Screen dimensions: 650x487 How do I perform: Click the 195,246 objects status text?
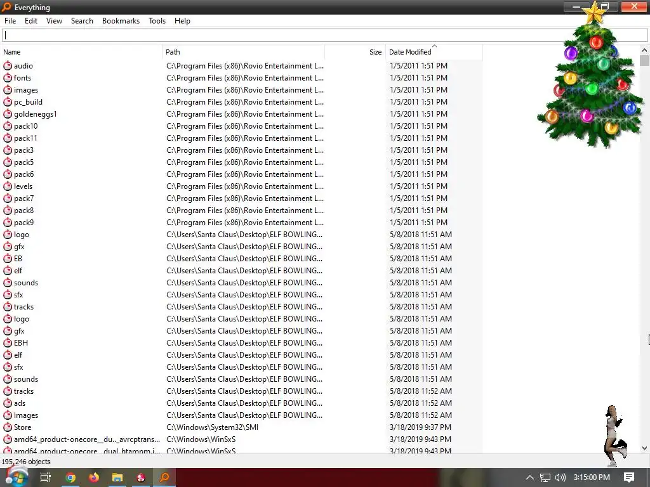[x=26, y=462]
